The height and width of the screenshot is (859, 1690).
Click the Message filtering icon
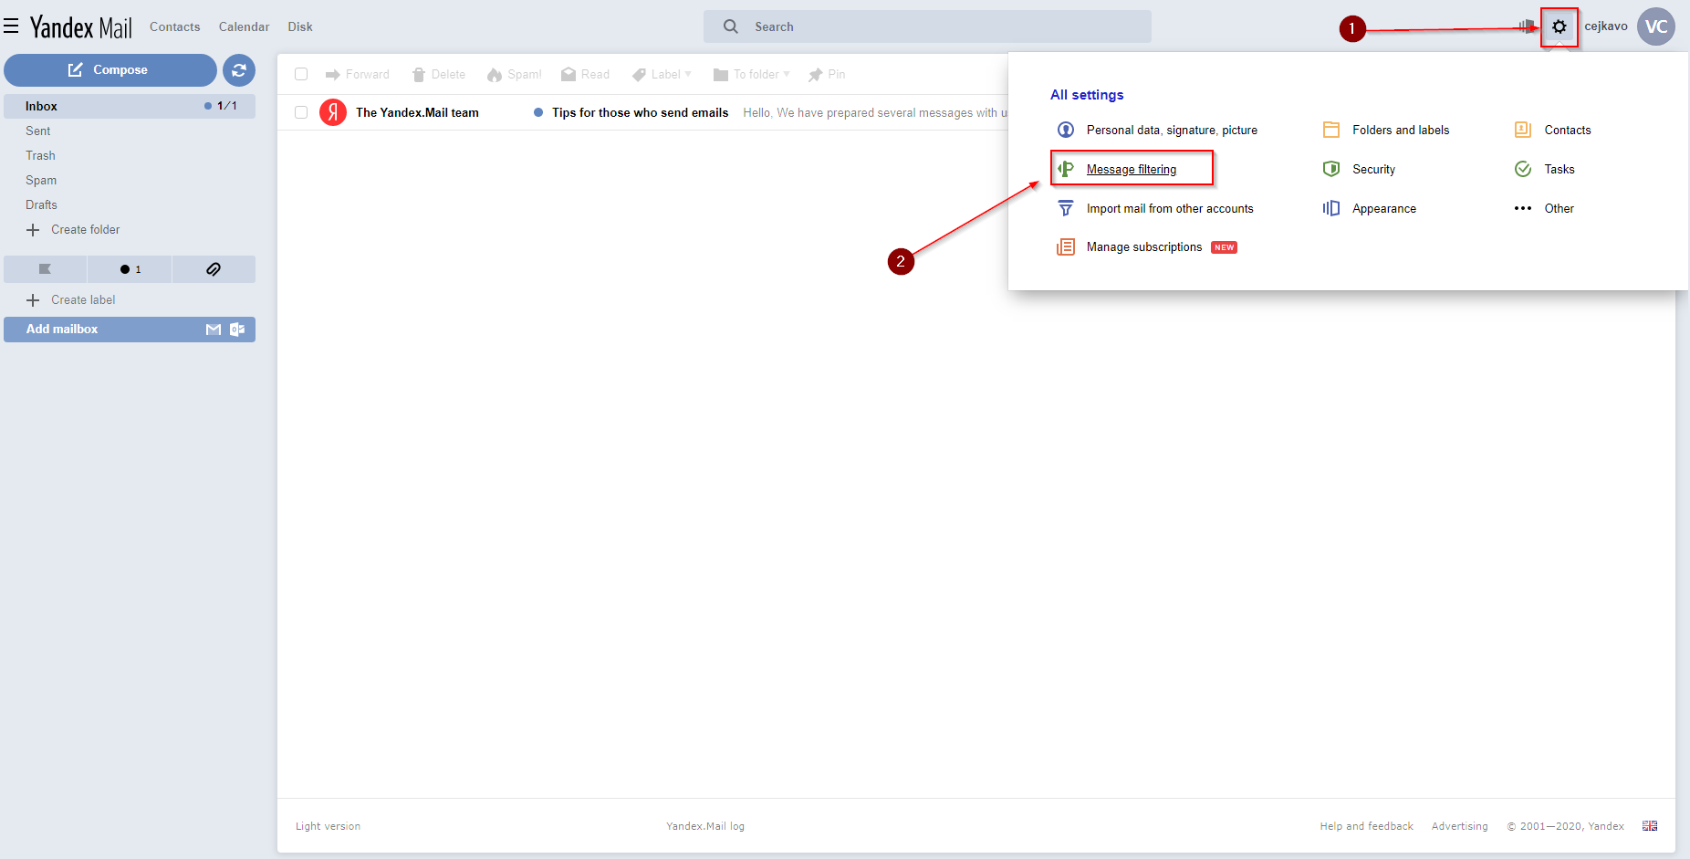[x=1066, y=169]
